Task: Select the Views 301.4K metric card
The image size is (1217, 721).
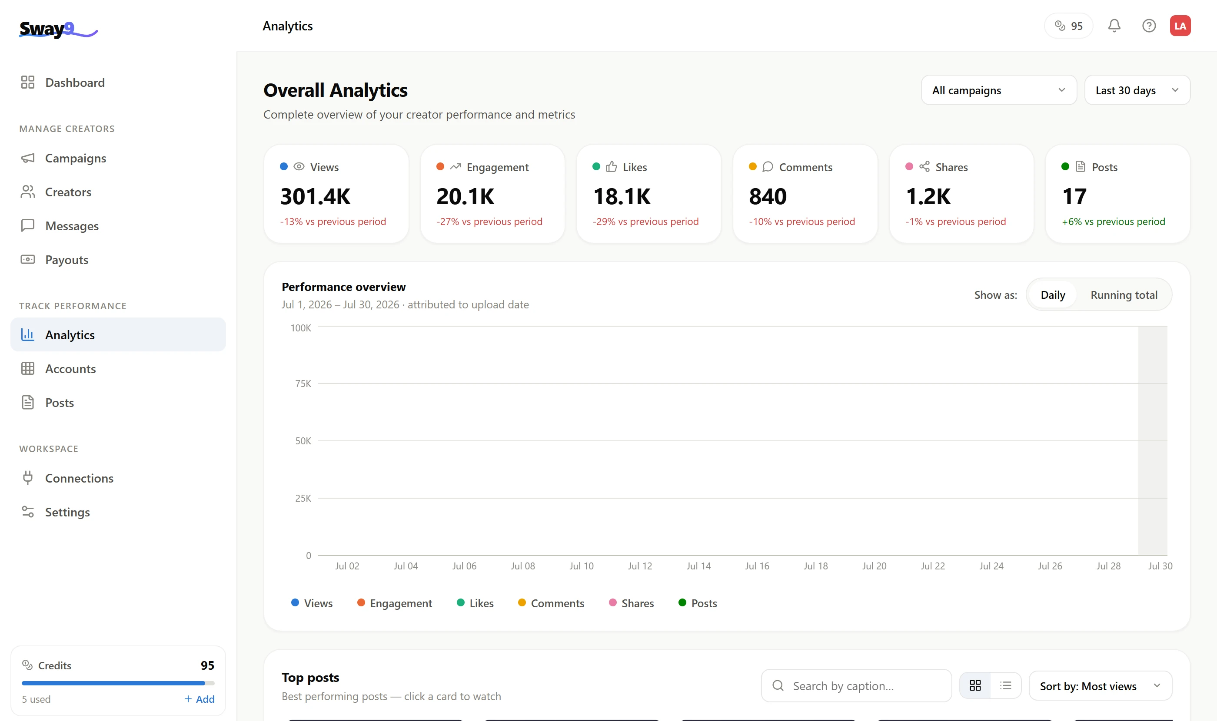Action: click(336, 193)
